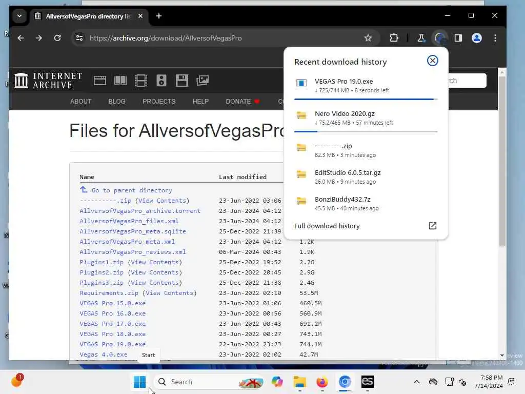This screenshot has width=525, height=394.
Task: Open the Web (Wayback) section icon
Action: 100,81
